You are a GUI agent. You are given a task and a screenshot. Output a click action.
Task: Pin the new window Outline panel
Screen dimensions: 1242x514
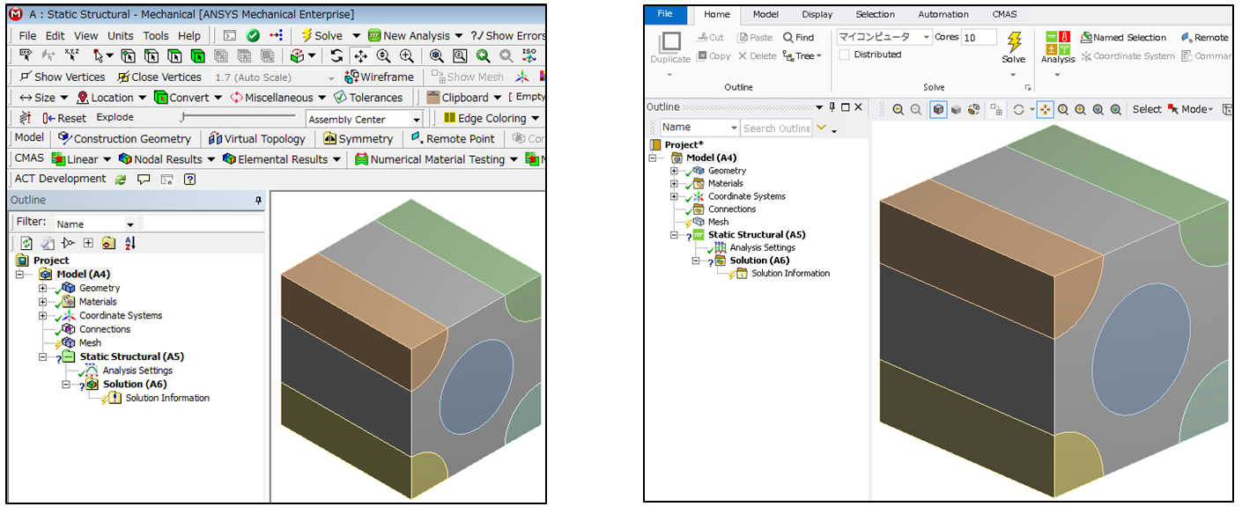click(832, 107)
